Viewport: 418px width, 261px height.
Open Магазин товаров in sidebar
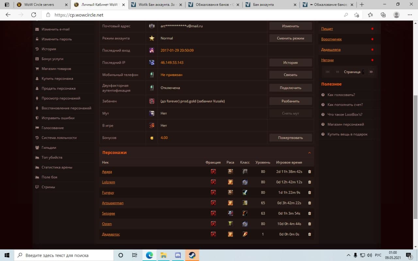[56, 69]
